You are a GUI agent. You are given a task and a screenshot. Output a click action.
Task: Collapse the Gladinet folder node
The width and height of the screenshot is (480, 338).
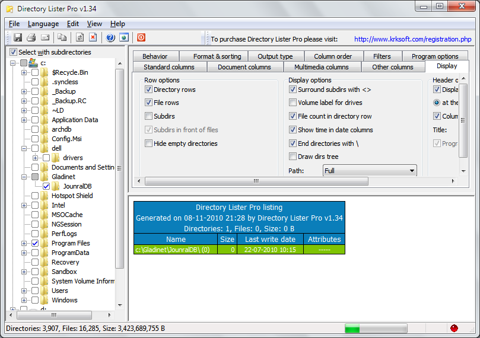pos(24,177)
